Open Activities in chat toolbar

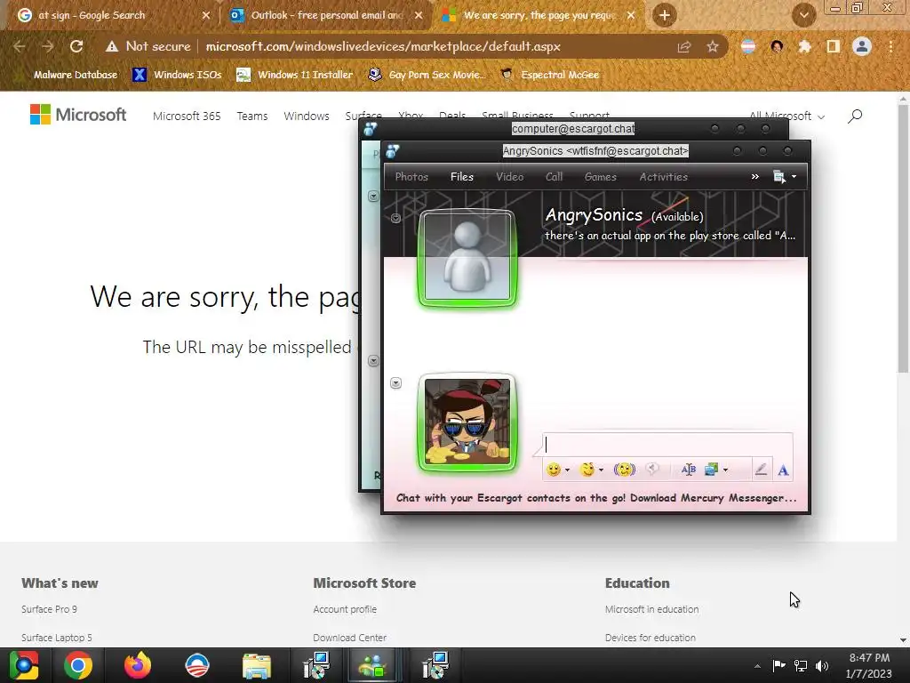pos(663,177)
